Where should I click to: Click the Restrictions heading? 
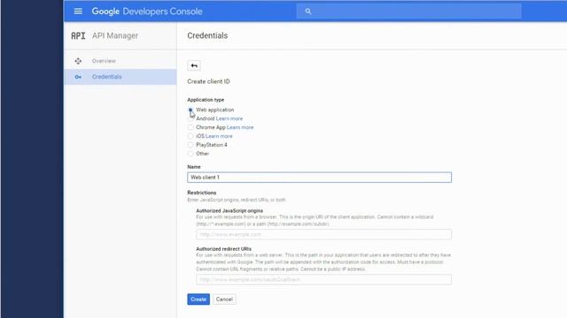(202, 193)
